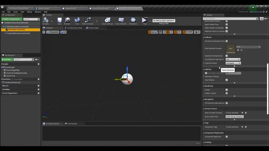Click the viewport camera speed icon
The width and height of the screenshot is (269, 151).
pyautogui.click(x=197, y=32)
